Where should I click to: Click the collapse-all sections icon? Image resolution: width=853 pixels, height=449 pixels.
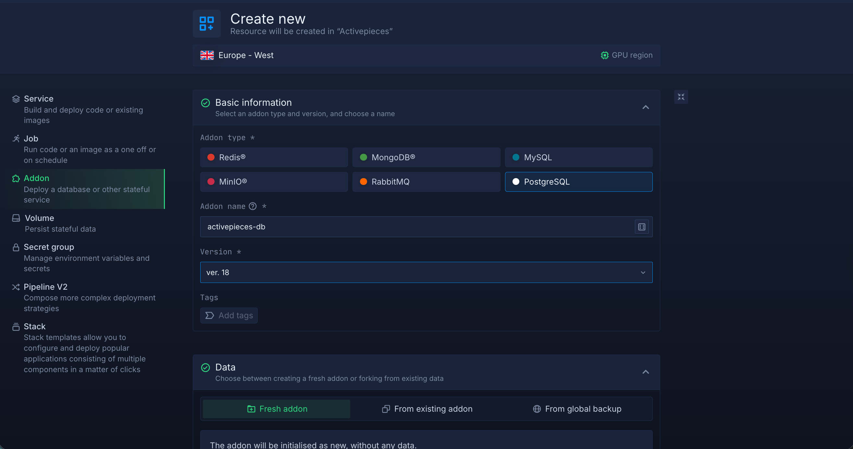coord(681,97)
